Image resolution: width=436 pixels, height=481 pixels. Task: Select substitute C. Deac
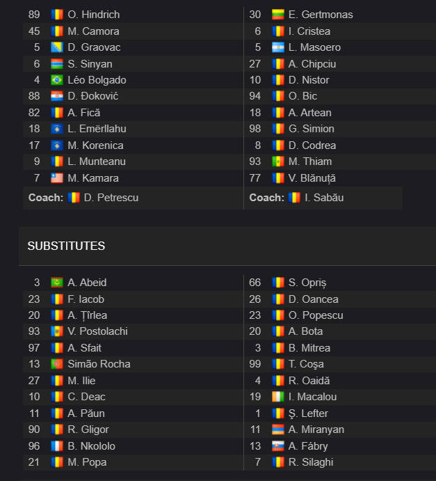coord(86,397)
